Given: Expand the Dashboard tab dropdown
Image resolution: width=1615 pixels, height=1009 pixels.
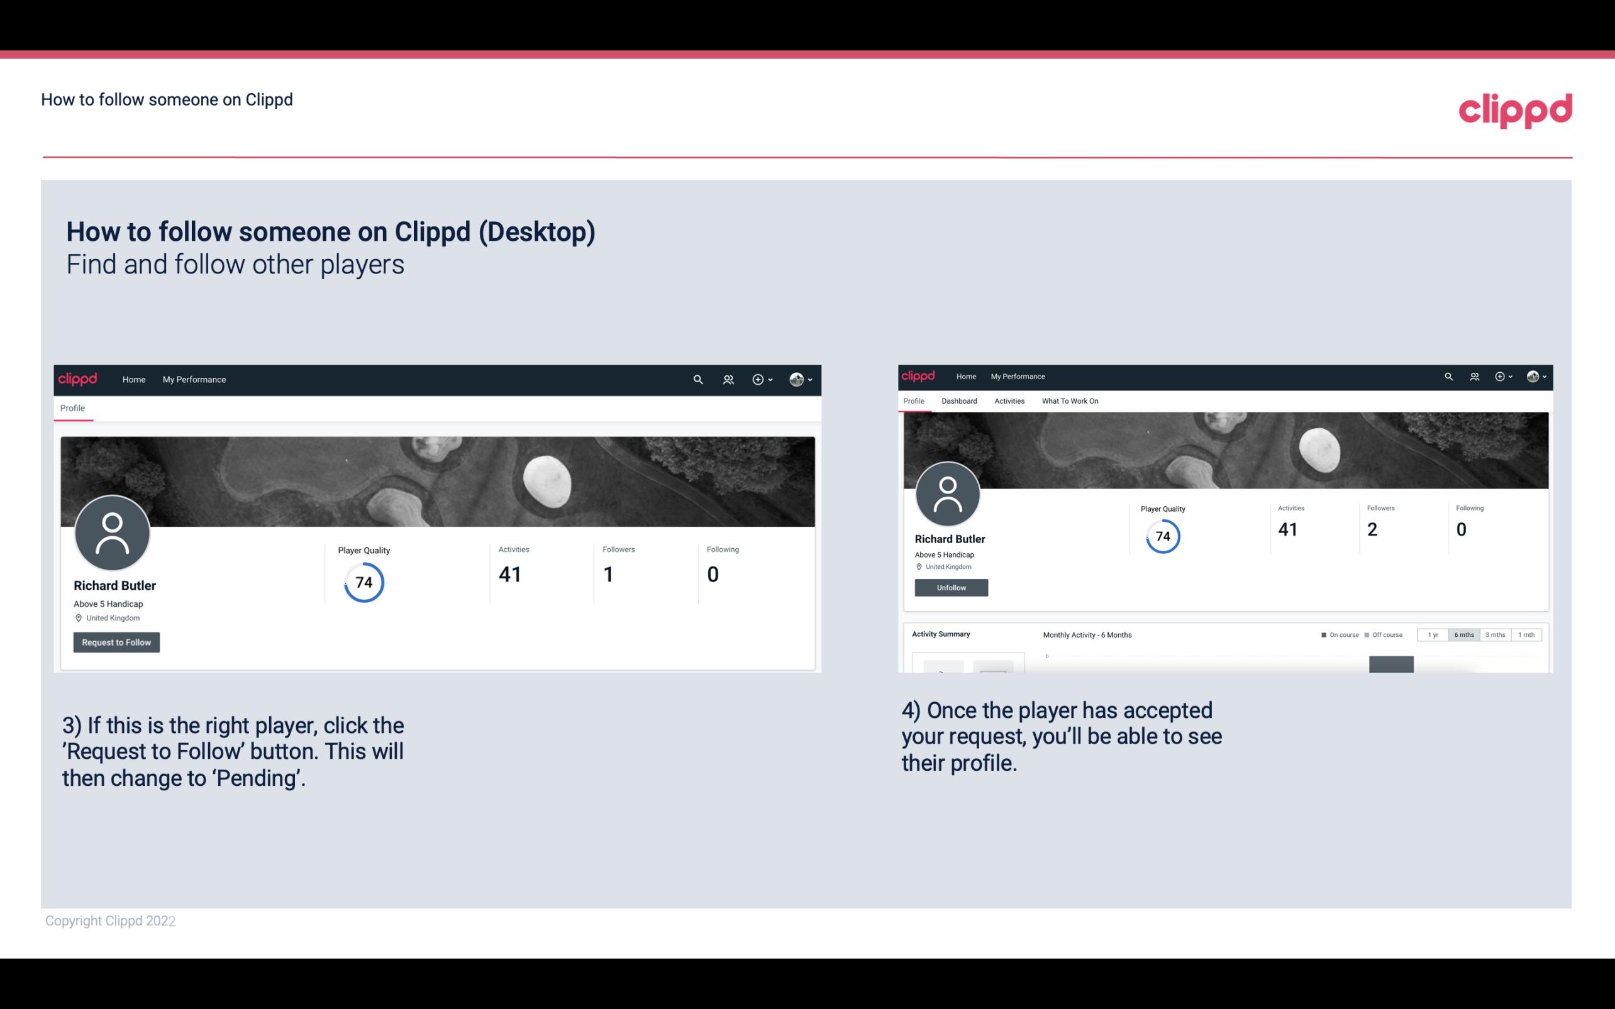Looking at the screenshot, I should 958,401.
